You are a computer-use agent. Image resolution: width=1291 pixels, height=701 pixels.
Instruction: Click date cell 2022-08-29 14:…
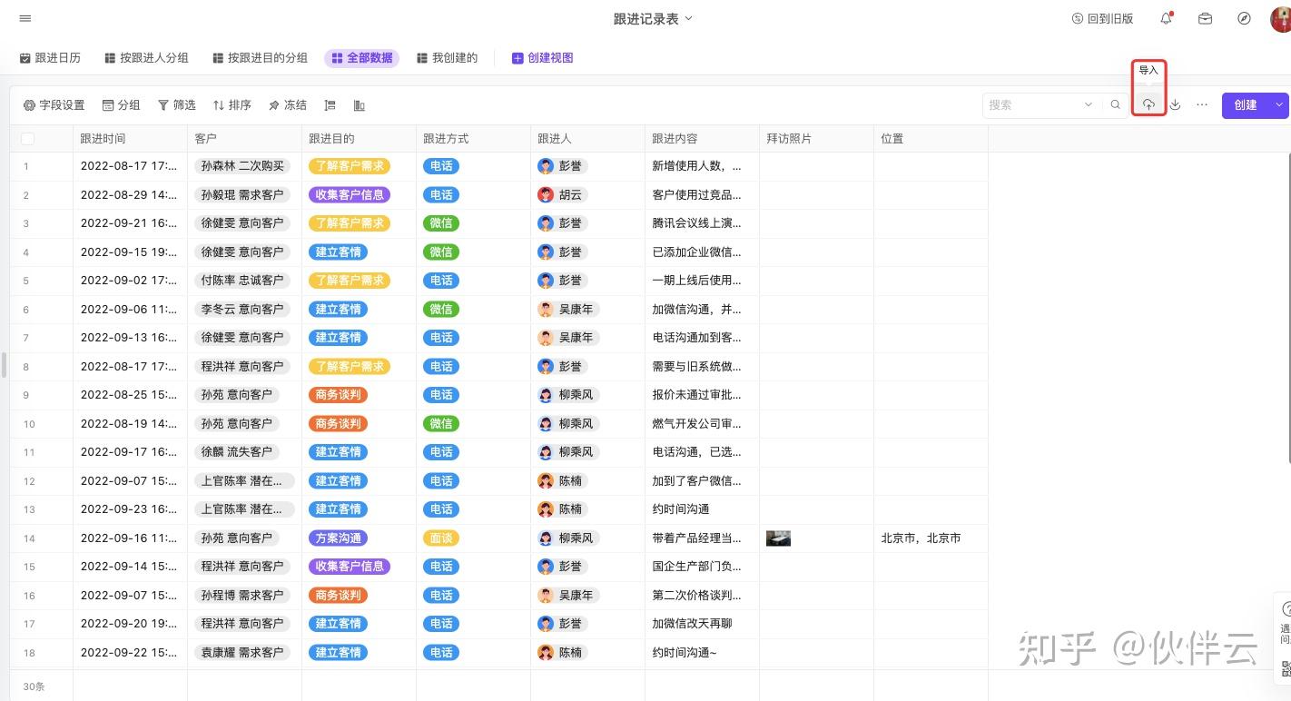pos(128,194)
